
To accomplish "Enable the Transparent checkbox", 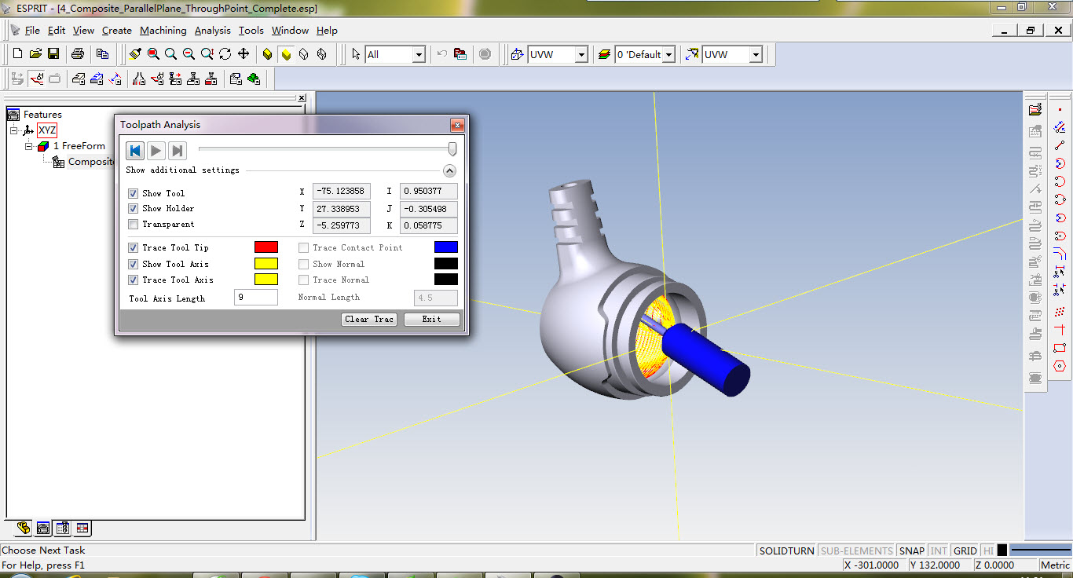I will [x=133, y=225].
